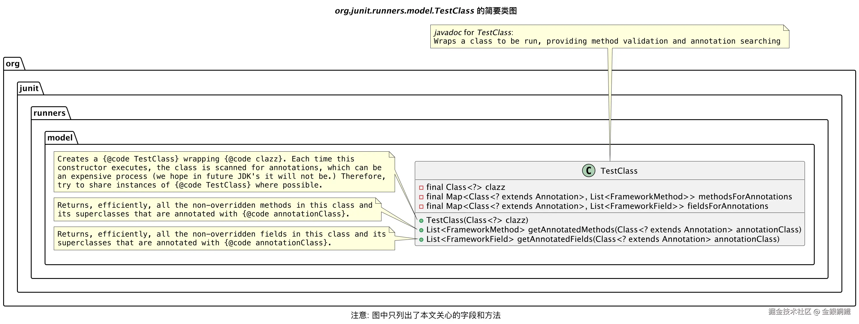Image resolution: width=859 pixels, height=324 pixels.
Task: Click red square icon beside methodsForAnnotations field
Action: [421, 197]
